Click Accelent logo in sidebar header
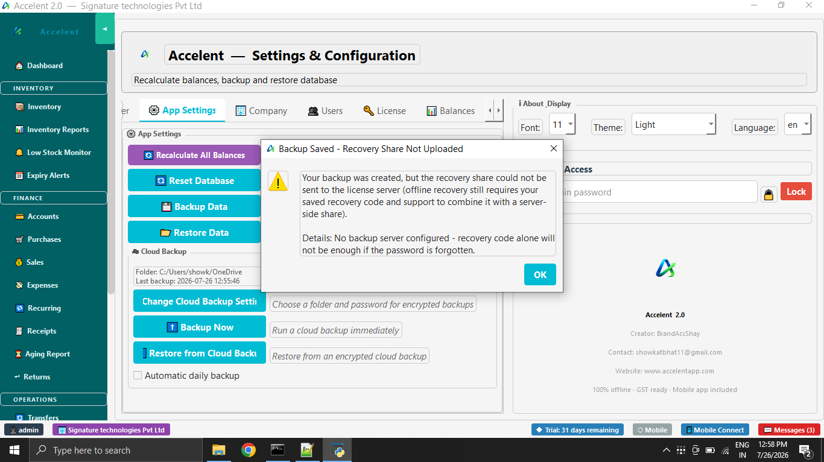This screenshot has height=462, width=824. tap(18, 31)
